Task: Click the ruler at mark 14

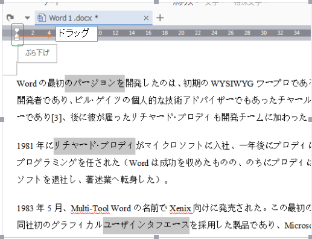Action: tap(132, 33)
